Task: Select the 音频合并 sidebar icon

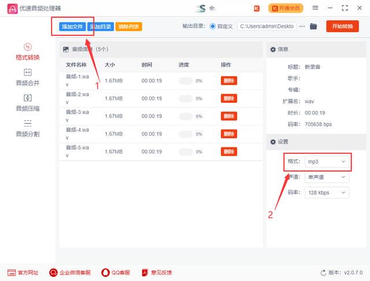Action: tap(28, 72)
